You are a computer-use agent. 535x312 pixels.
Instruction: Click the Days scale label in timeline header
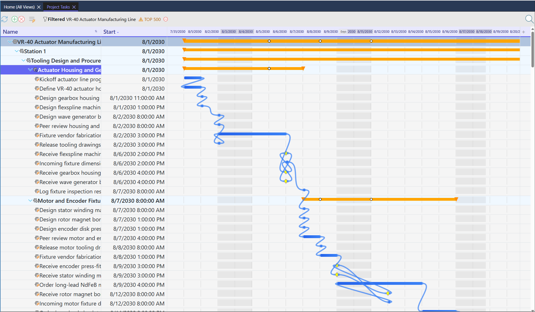pyautogui.click(x=343, y=32)
